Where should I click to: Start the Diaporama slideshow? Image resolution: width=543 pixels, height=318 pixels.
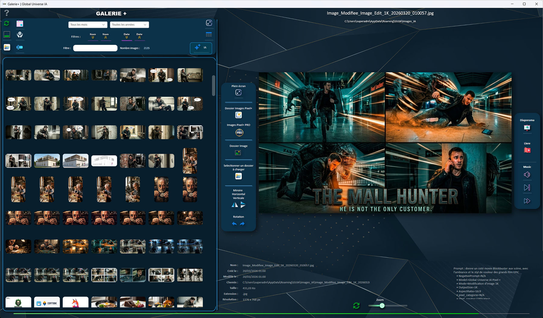click(527, 128)
